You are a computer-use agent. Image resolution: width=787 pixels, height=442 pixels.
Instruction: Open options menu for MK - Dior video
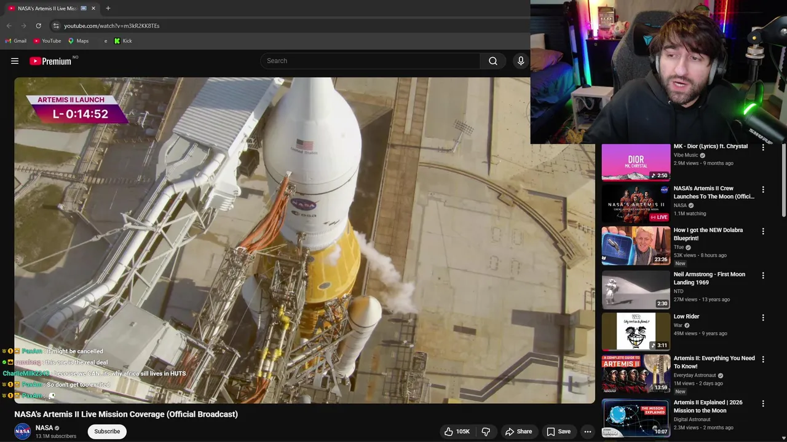click(x=763, y=147)
